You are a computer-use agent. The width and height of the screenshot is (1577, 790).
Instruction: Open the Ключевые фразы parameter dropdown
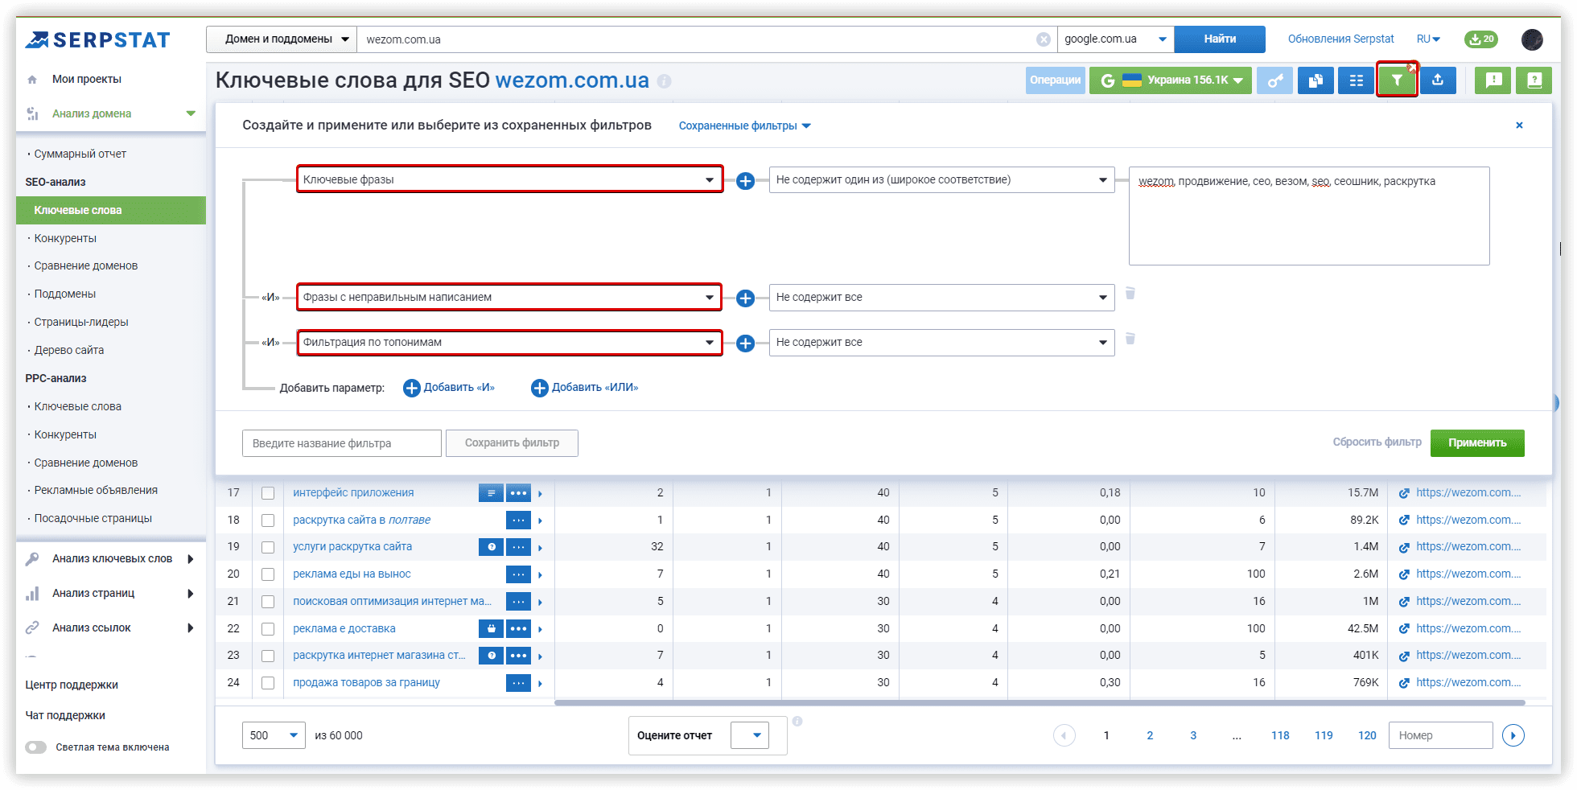(x=509, y=179)
